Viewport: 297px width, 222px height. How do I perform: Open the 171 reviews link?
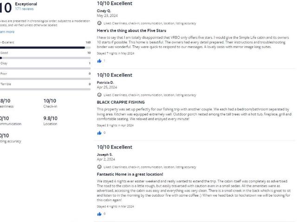pyautogui.click(x=24, y=9)
